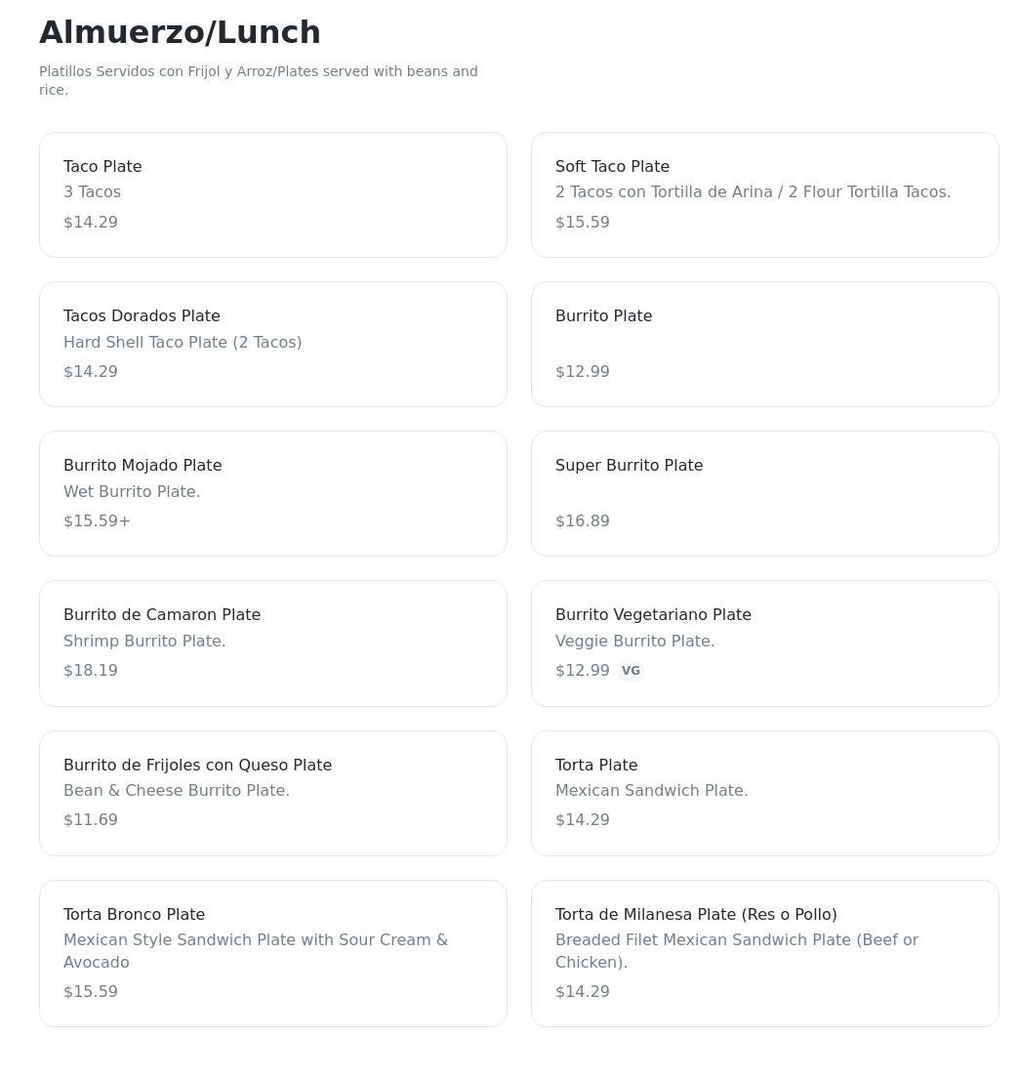Screen dimensions: 1019x1079
Task: Select the Soft Taco Plate card
Action: coord(765,194)
